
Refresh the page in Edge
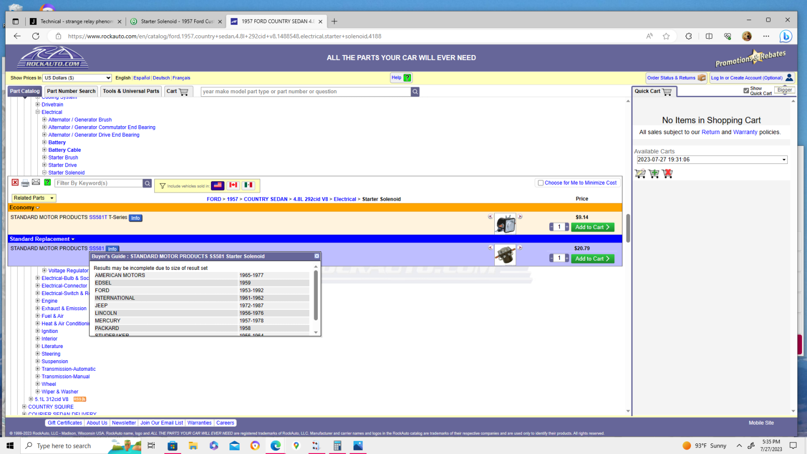tap(35, 36)
